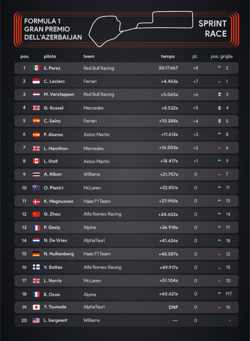The height and width of the screenshot is (341, 250).
Task: Click the Canadian flag beside L. Stoll
Action: tap(36, 161)
